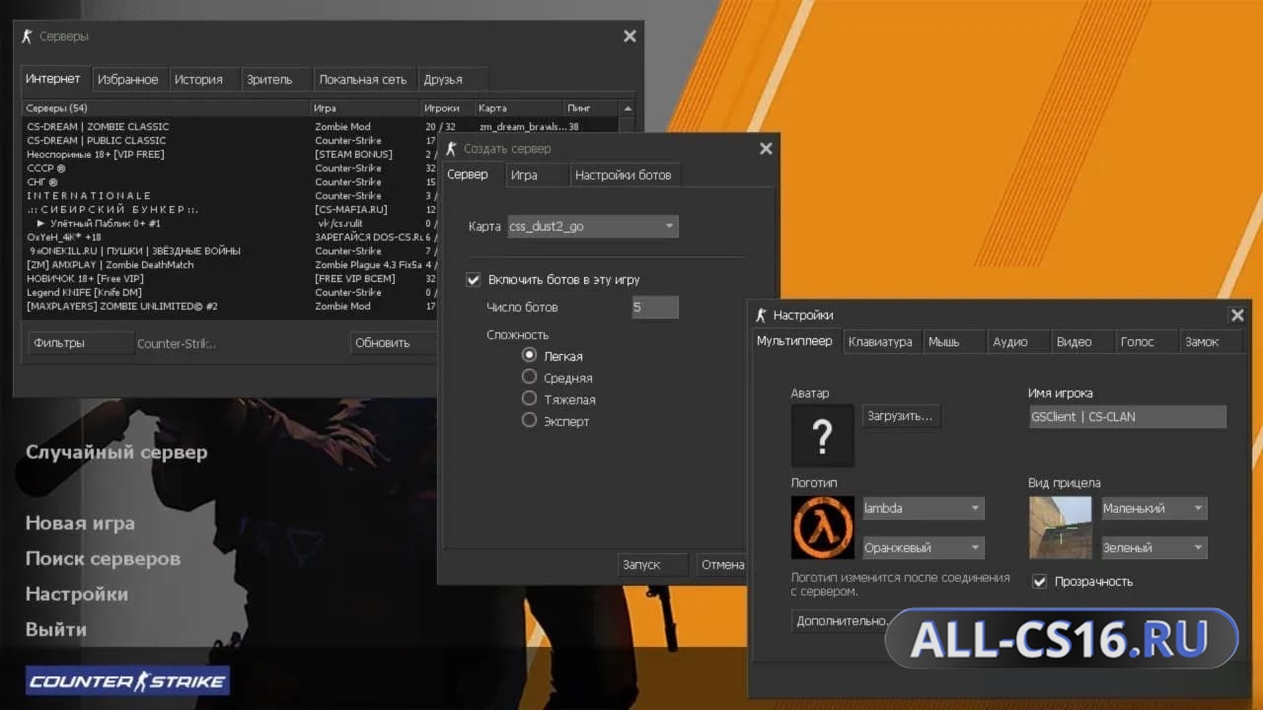Image resolution: width=1263 pixels, height=710 pixels.
Task: Switch to the Избранное servers tab
Action: pyautogui.click(x=128, y=79)
